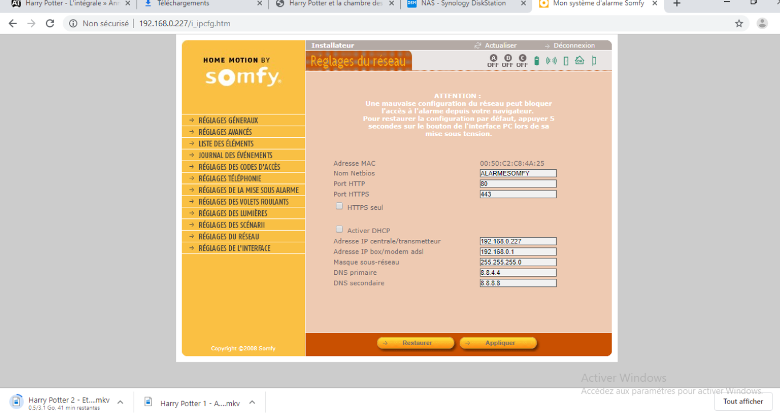Screen dimensions: 780x416
Task: Open Réglages des scénarii menu
Action: tap(243, 225)
